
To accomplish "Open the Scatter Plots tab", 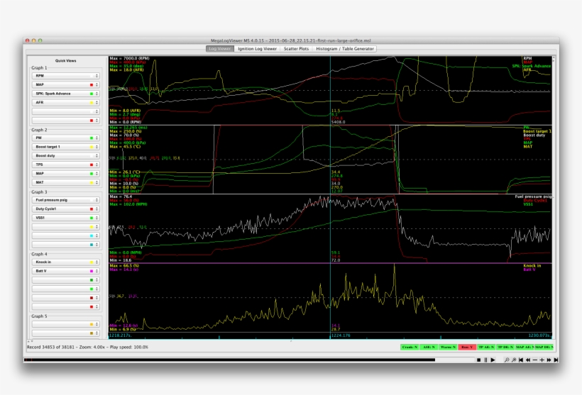I will tap(296, 49).
